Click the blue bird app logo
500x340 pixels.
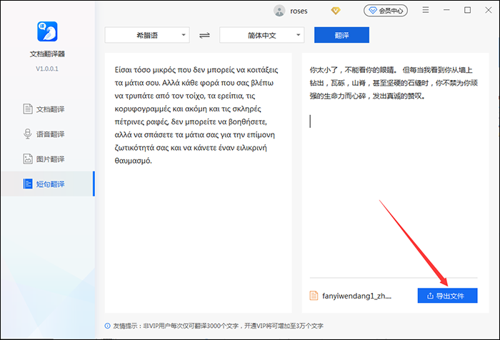tap(47, 31)
